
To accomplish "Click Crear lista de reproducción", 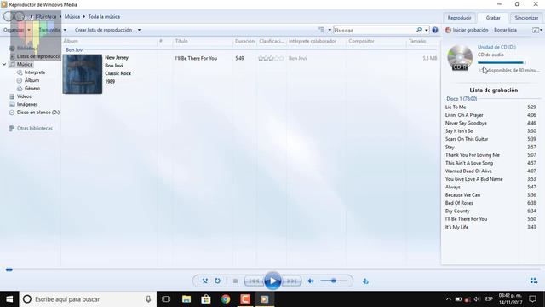I will tap(103, 31).
